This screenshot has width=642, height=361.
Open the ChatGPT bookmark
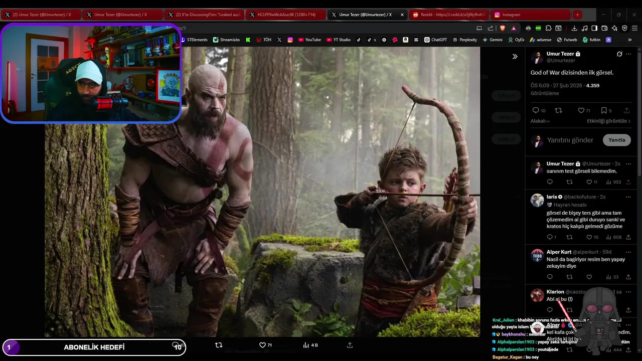435,40
